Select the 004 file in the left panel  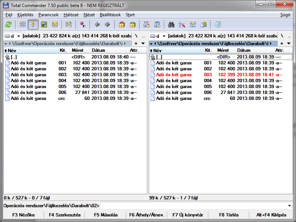75,81
